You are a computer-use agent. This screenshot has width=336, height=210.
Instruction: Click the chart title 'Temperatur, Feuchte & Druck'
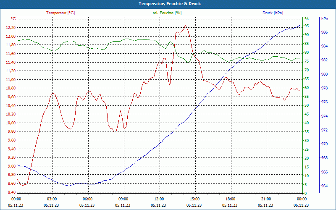coord(170,4)
